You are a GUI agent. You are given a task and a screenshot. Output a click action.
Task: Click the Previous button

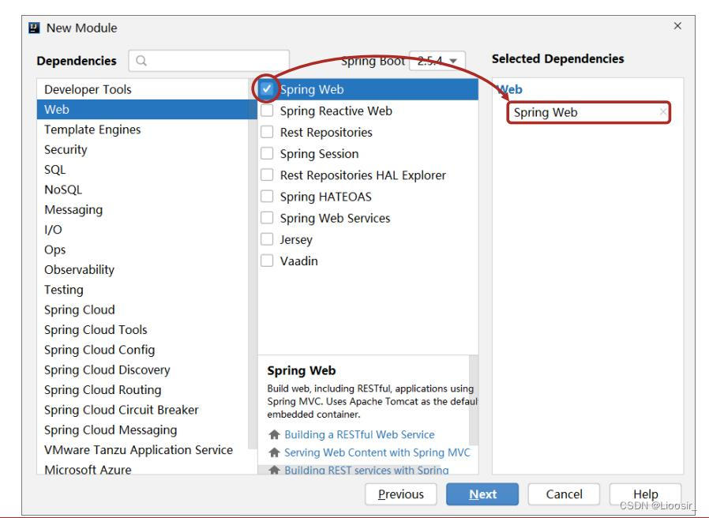tap(400, 494)
